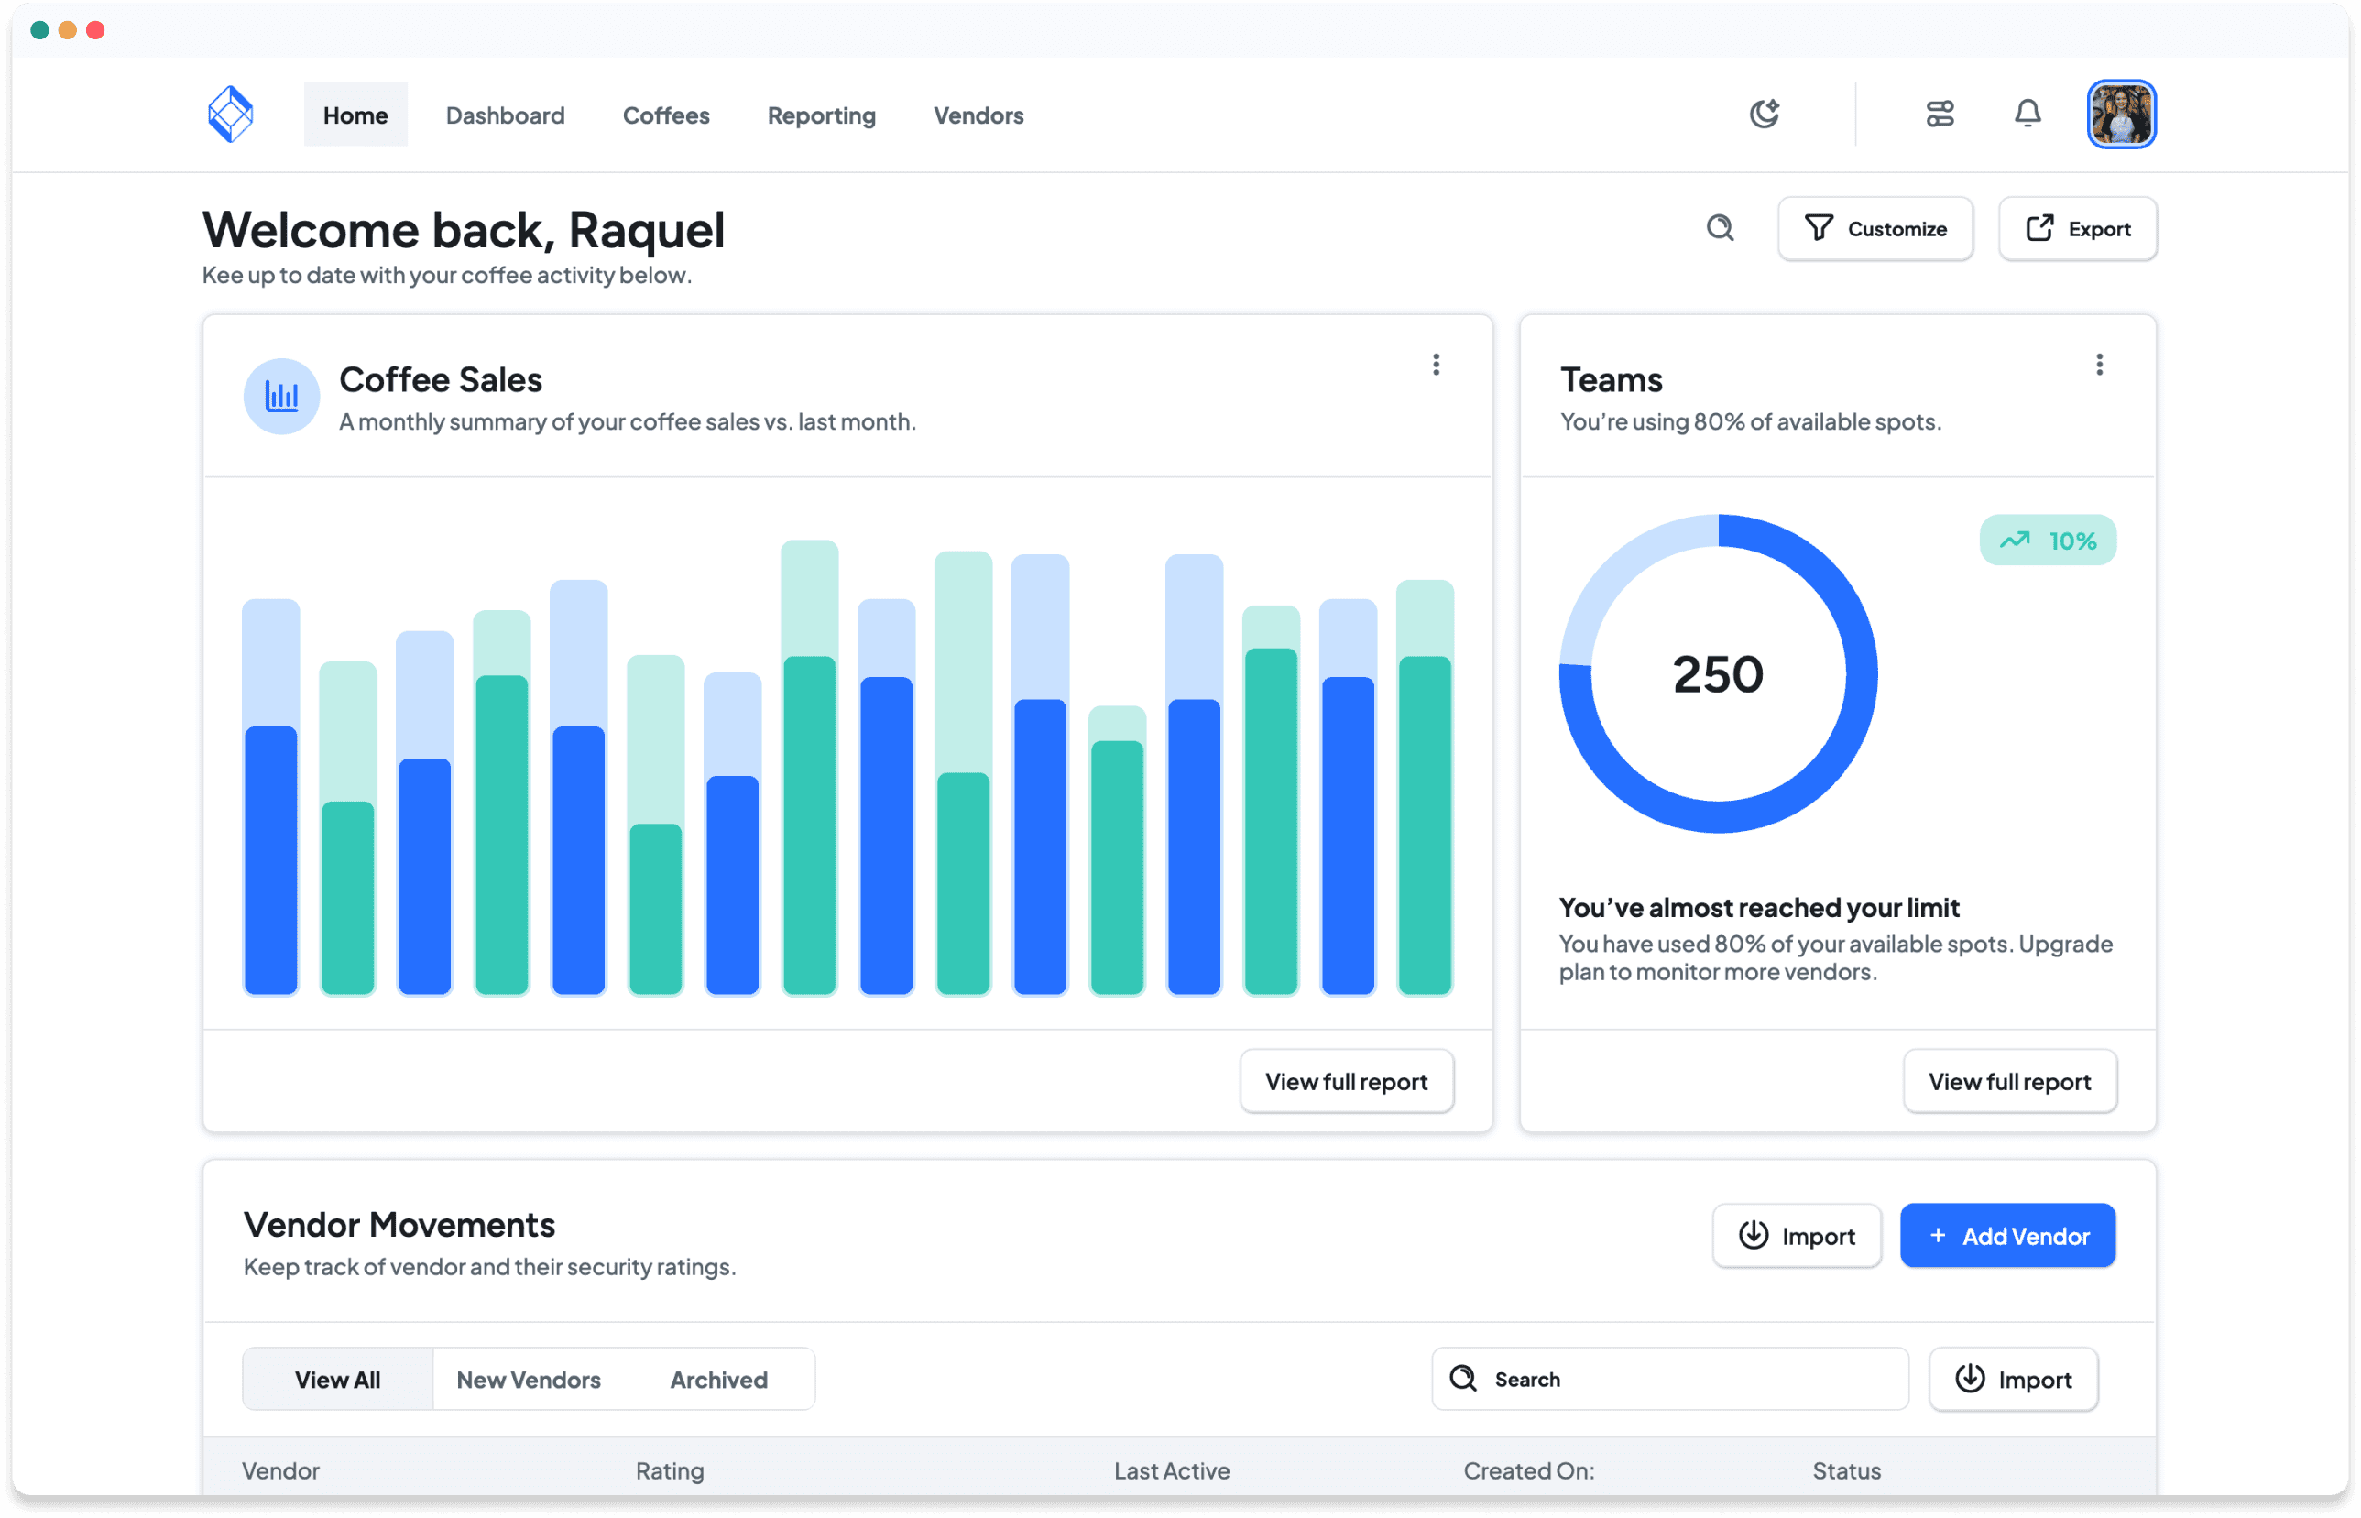This screenshot has height=1518, width=2361.
Task: Open the Coffee Sales options menu
Action: (1437, 364)
